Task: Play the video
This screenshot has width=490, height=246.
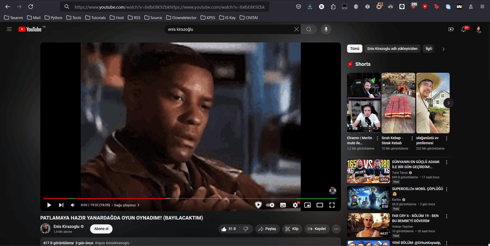Action: pos(49,205)
